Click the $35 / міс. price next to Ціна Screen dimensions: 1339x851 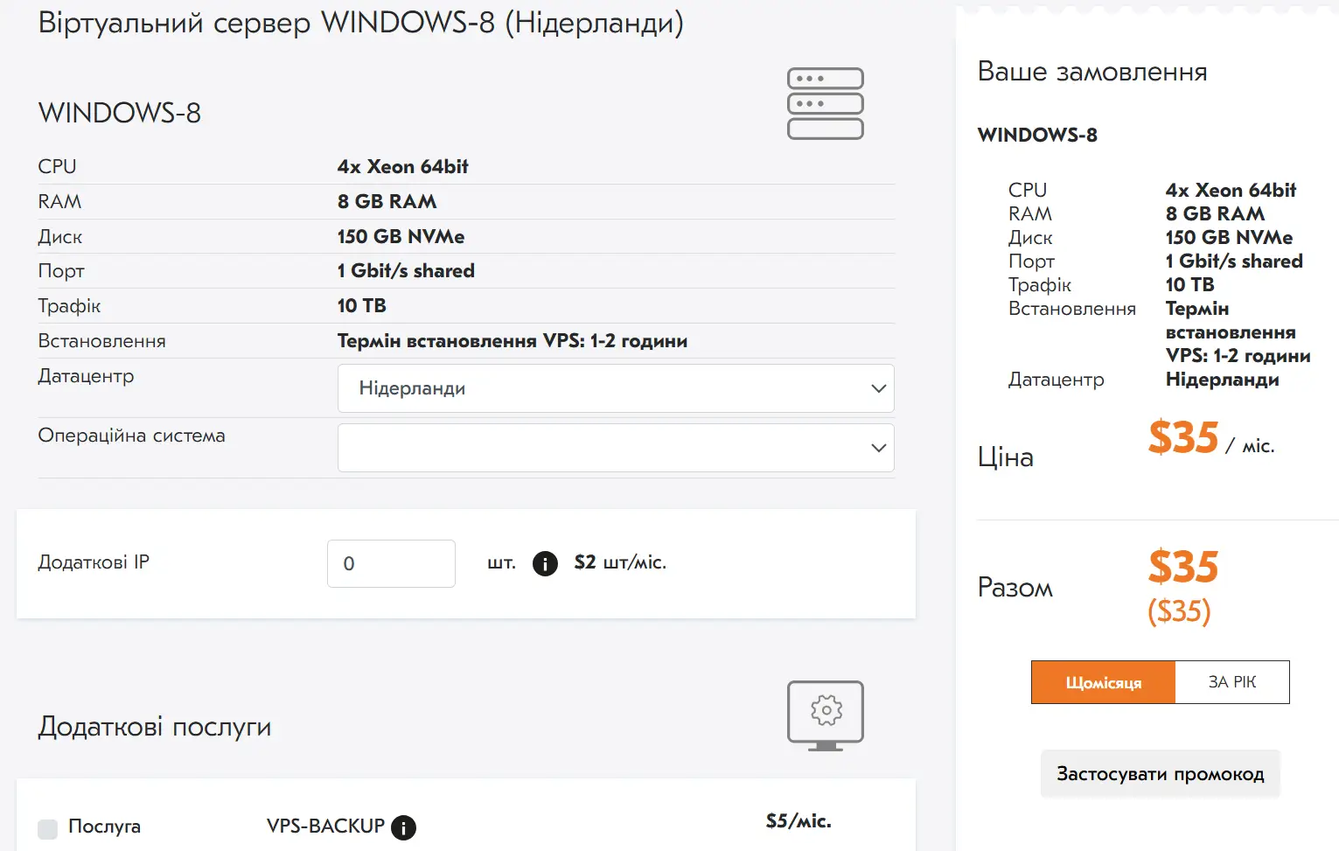pyautogui.click(x=1210, y=438)
